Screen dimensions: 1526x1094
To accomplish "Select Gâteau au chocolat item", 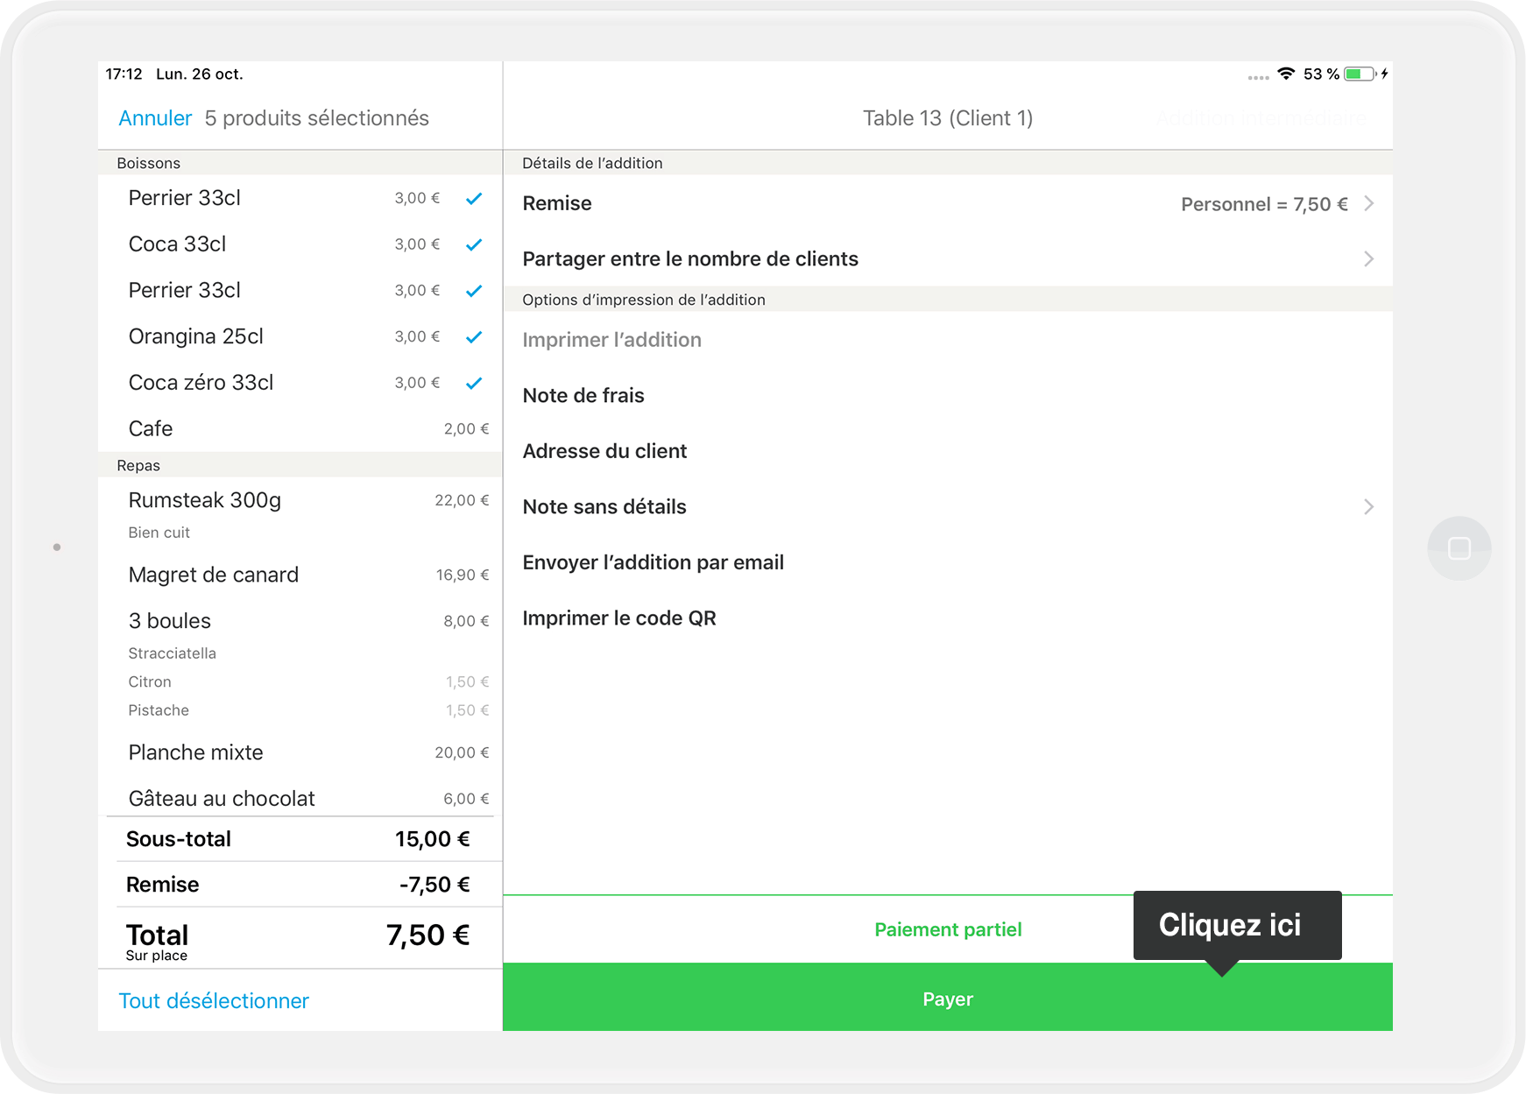I will pos(300,798).
